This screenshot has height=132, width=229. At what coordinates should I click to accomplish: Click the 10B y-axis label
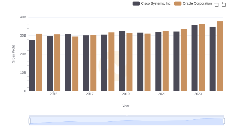tap(23, 73)
